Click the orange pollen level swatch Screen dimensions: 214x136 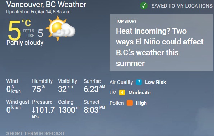130,103
